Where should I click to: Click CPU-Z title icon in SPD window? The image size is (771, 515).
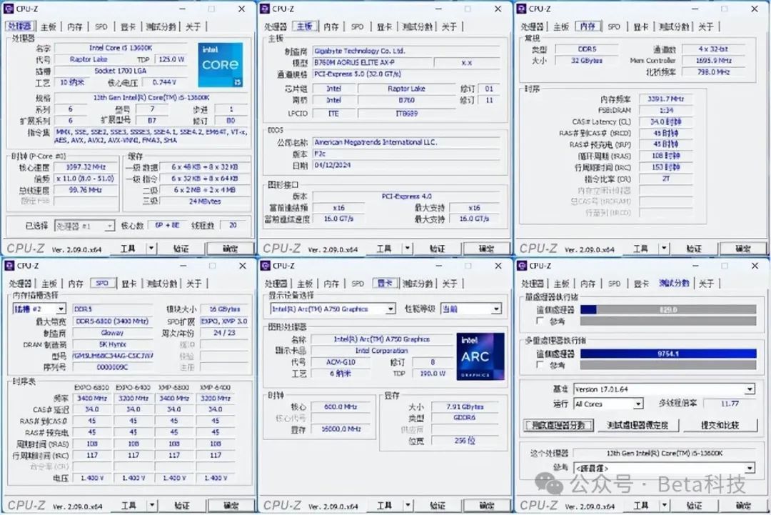click(9, 266)
